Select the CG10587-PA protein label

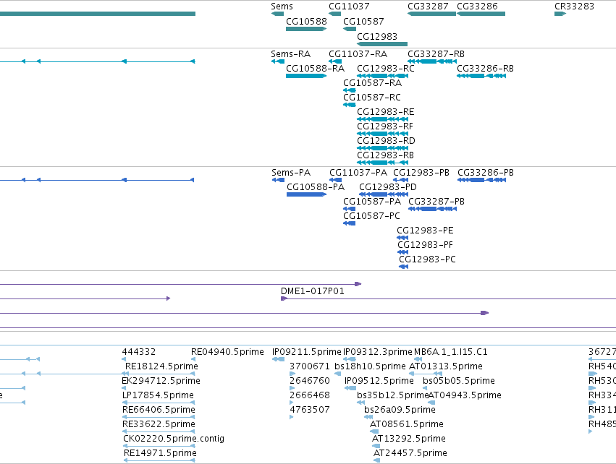[x=372, y=202]
